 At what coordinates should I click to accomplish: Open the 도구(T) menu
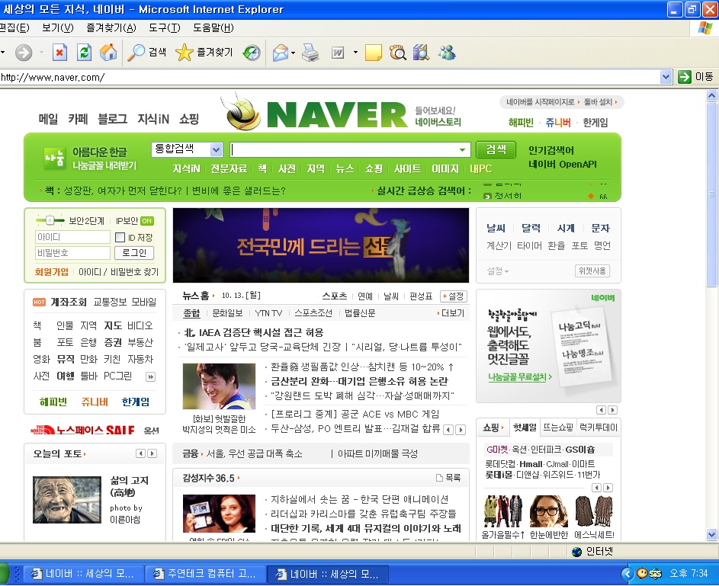click(165, 28)
